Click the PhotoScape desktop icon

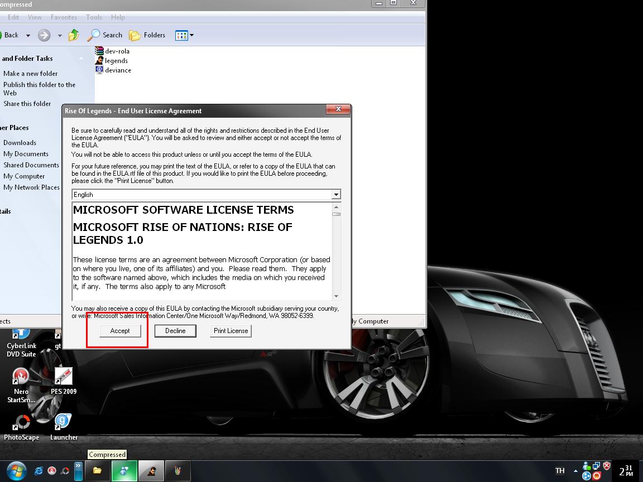pos(21,427)
